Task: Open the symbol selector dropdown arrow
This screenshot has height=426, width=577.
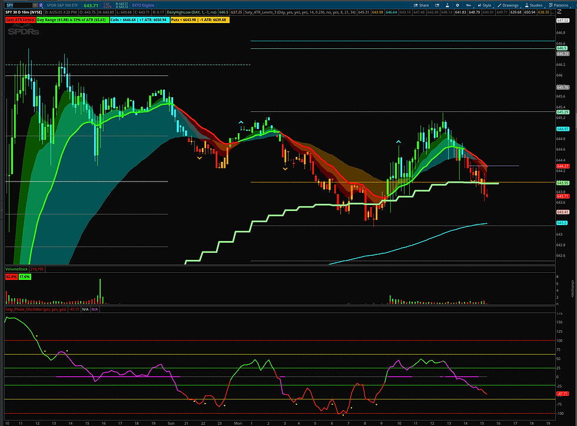Action: pos(35,5)
